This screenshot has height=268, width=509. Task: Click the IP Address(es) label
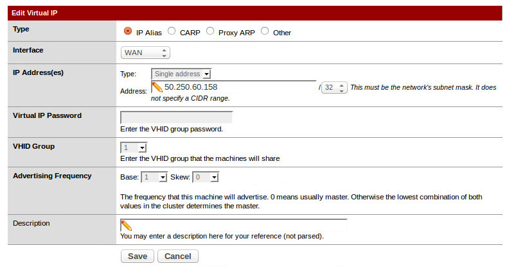pyautogui.click(x=39, y=72)
